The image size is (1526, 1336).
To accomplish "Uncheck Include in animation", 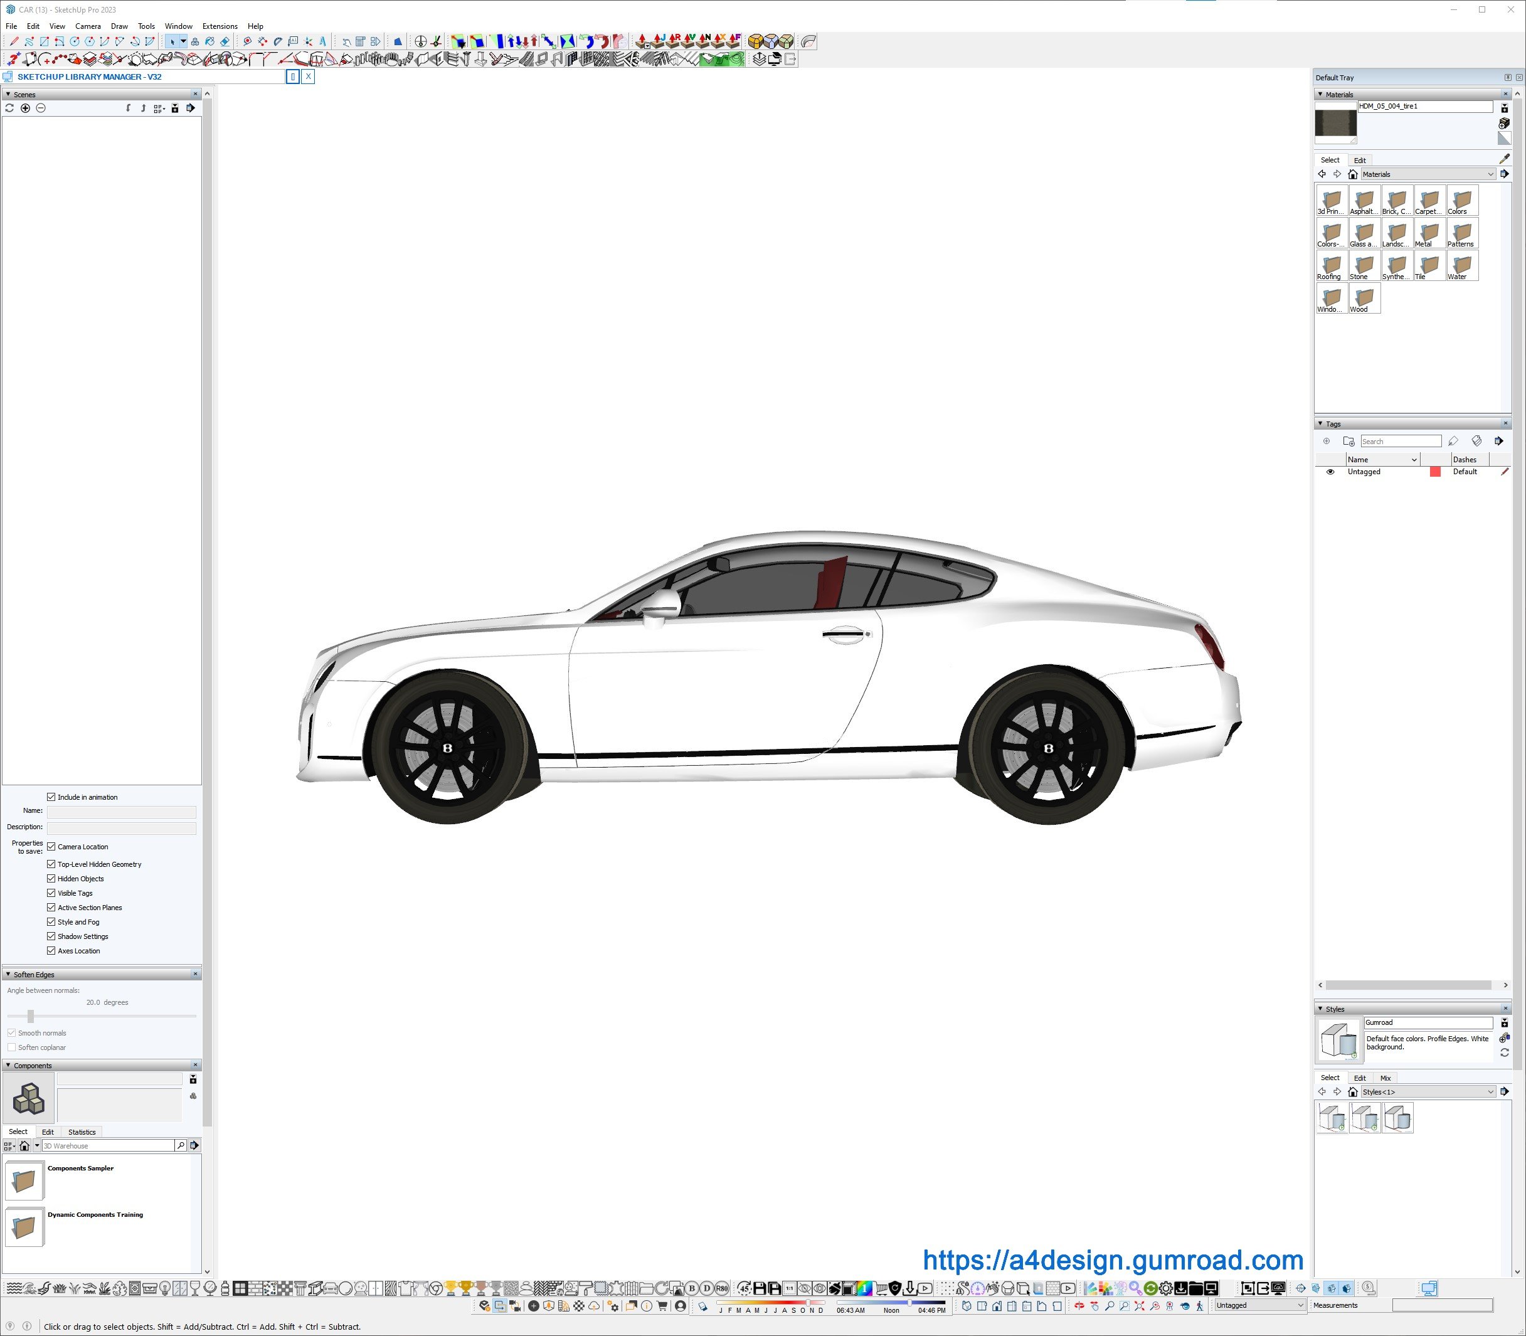I will tap(51, 797).
